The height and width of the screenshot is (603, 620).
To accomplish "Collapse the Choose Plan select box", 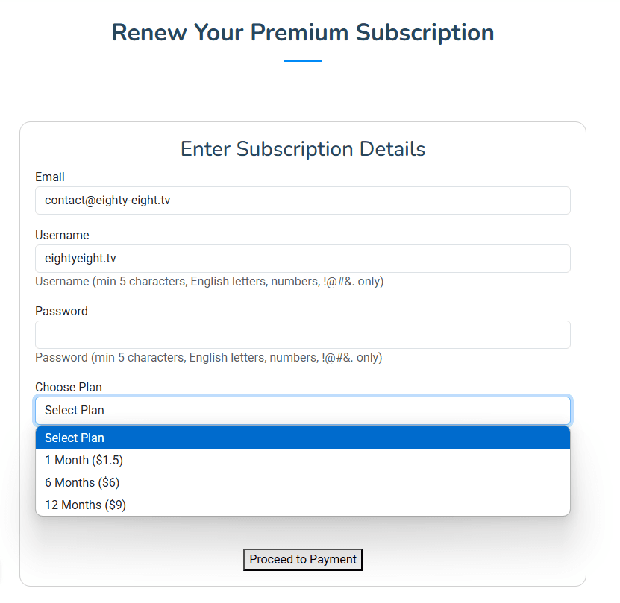I will click(302, 410).
